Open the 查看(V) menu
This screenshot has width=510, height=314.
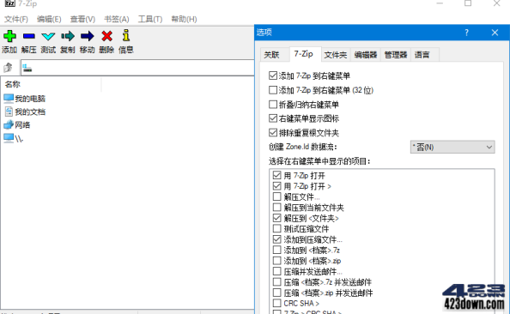click(x=82, y=19)
